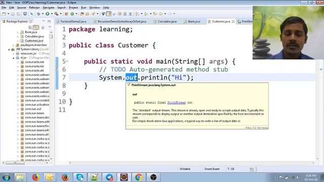Viewport: 324px width, 182px height.
Task: Click the "Hi" string in the editor
Action: 179,77
